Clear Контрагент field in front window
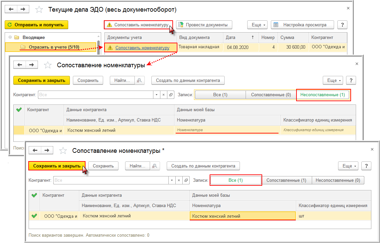380x243 pixels. (x=179, y=180)
